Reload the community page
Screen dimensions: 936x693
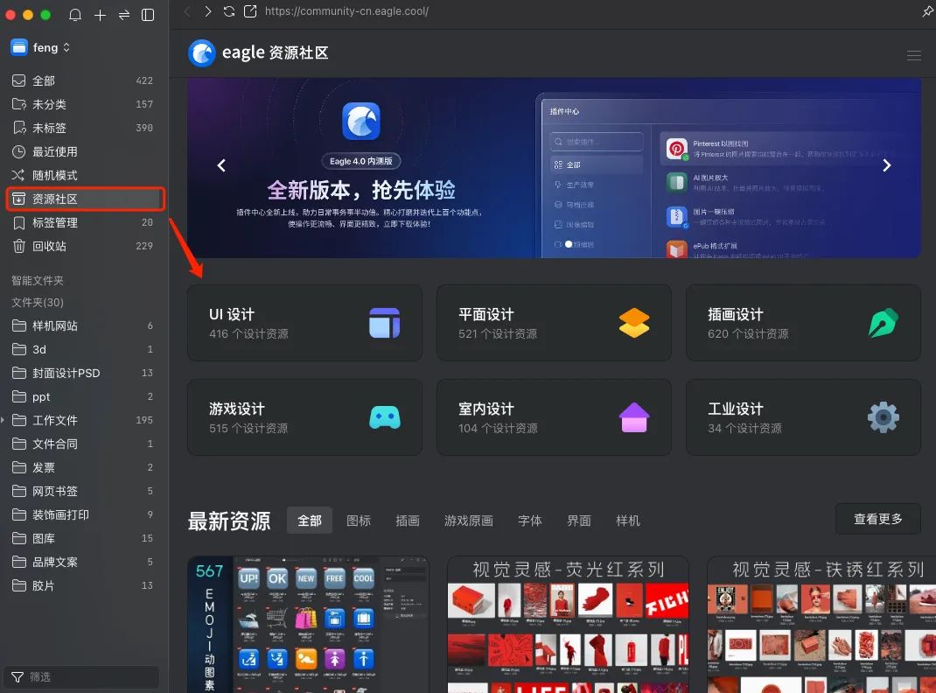[229, 11]
